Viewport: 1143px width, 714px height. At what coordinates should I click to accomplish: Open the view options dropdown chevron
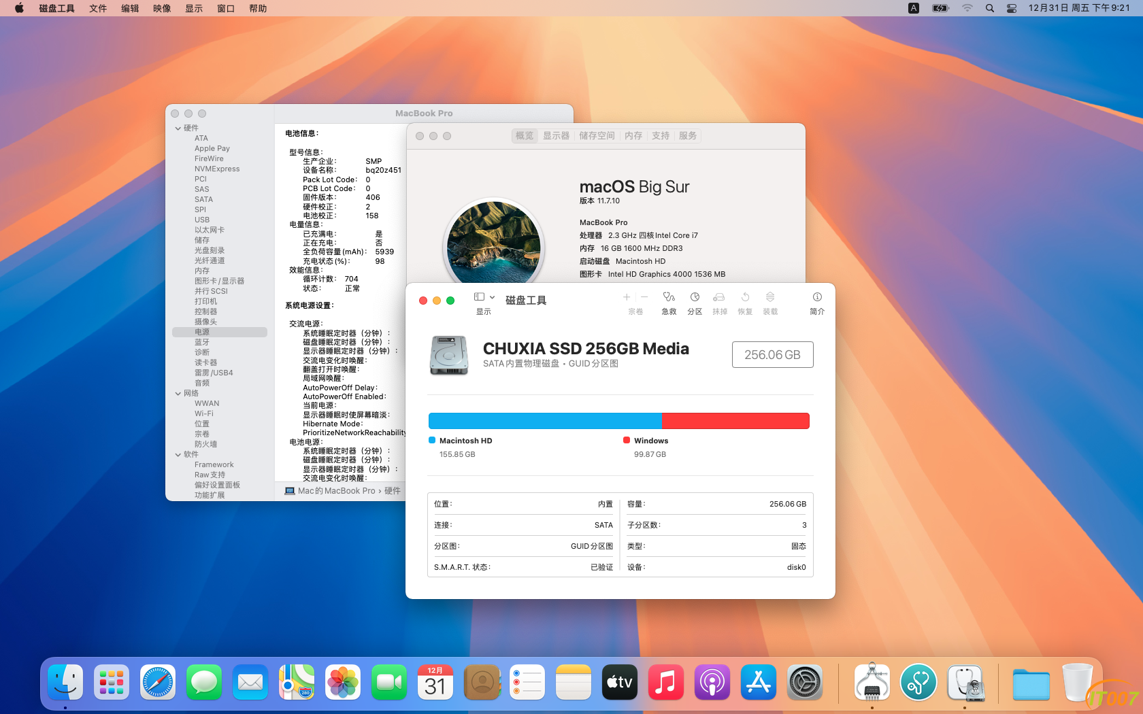pyautogui.click(x=492, y=297)
